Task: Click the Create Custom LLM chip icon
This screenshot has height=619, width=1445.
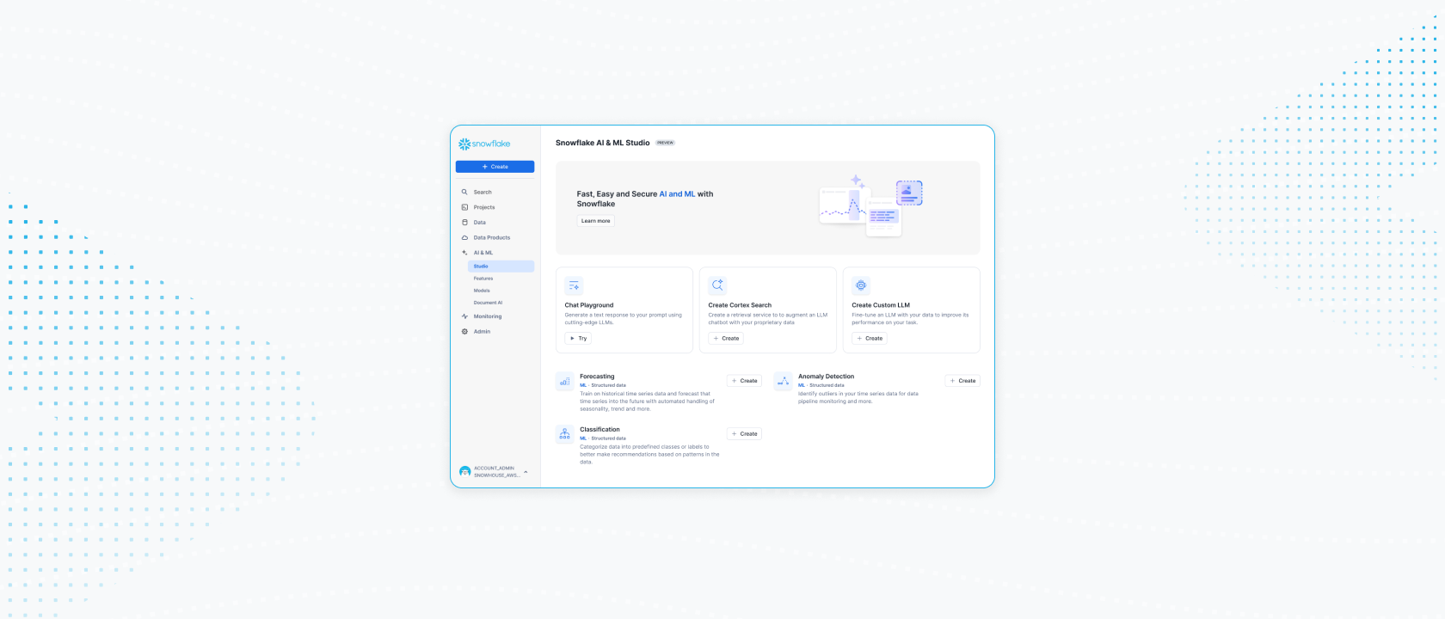Action: [861, 285]
